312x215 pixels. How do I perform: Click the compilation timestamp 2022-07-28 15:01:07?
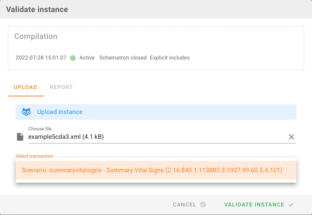pos(41,58)
